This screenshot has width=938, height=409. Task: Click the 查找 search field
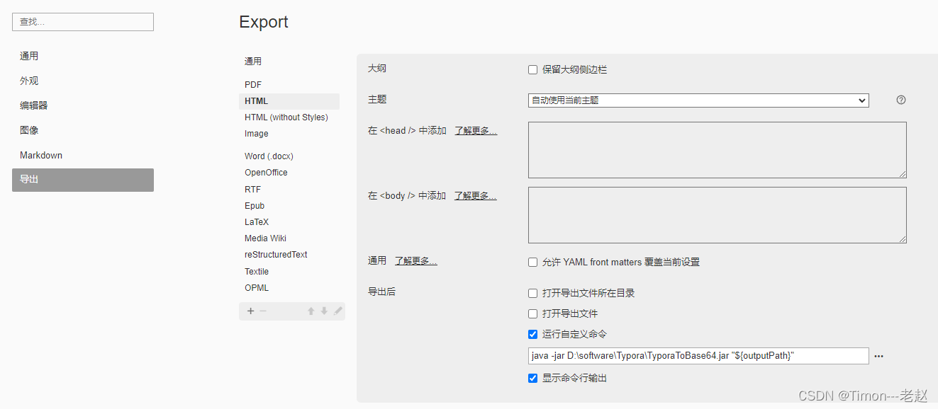[83, 22]
